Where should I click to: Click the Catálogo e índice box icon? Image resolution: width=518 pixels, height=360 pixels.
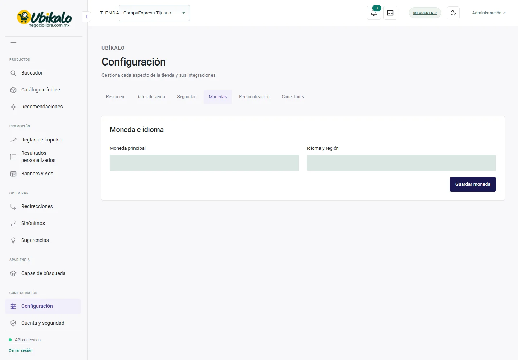(13, 90)
